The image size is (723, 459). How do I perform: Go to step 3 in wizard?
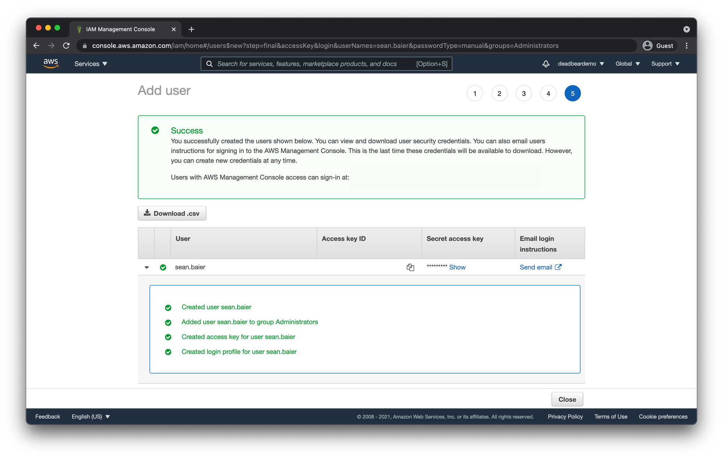click(x=523, y=93)
